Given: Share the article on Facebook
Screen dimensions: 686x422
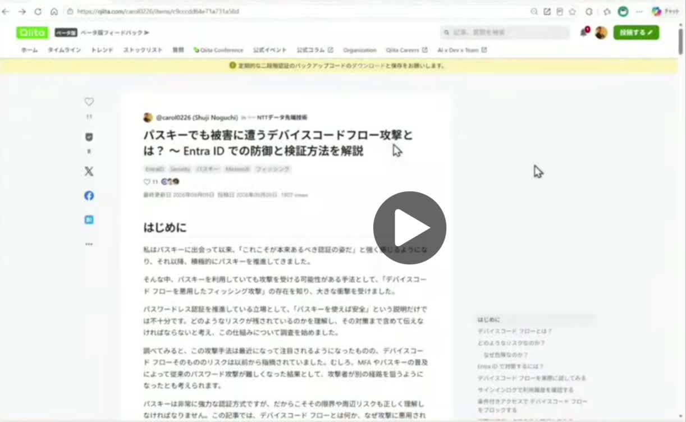Looking at the screenshot, I should [89, 196].
